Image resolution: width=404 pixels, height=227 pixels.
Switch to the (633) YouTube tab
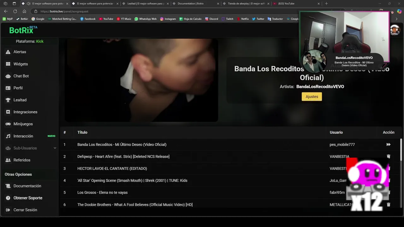(297, 3)
